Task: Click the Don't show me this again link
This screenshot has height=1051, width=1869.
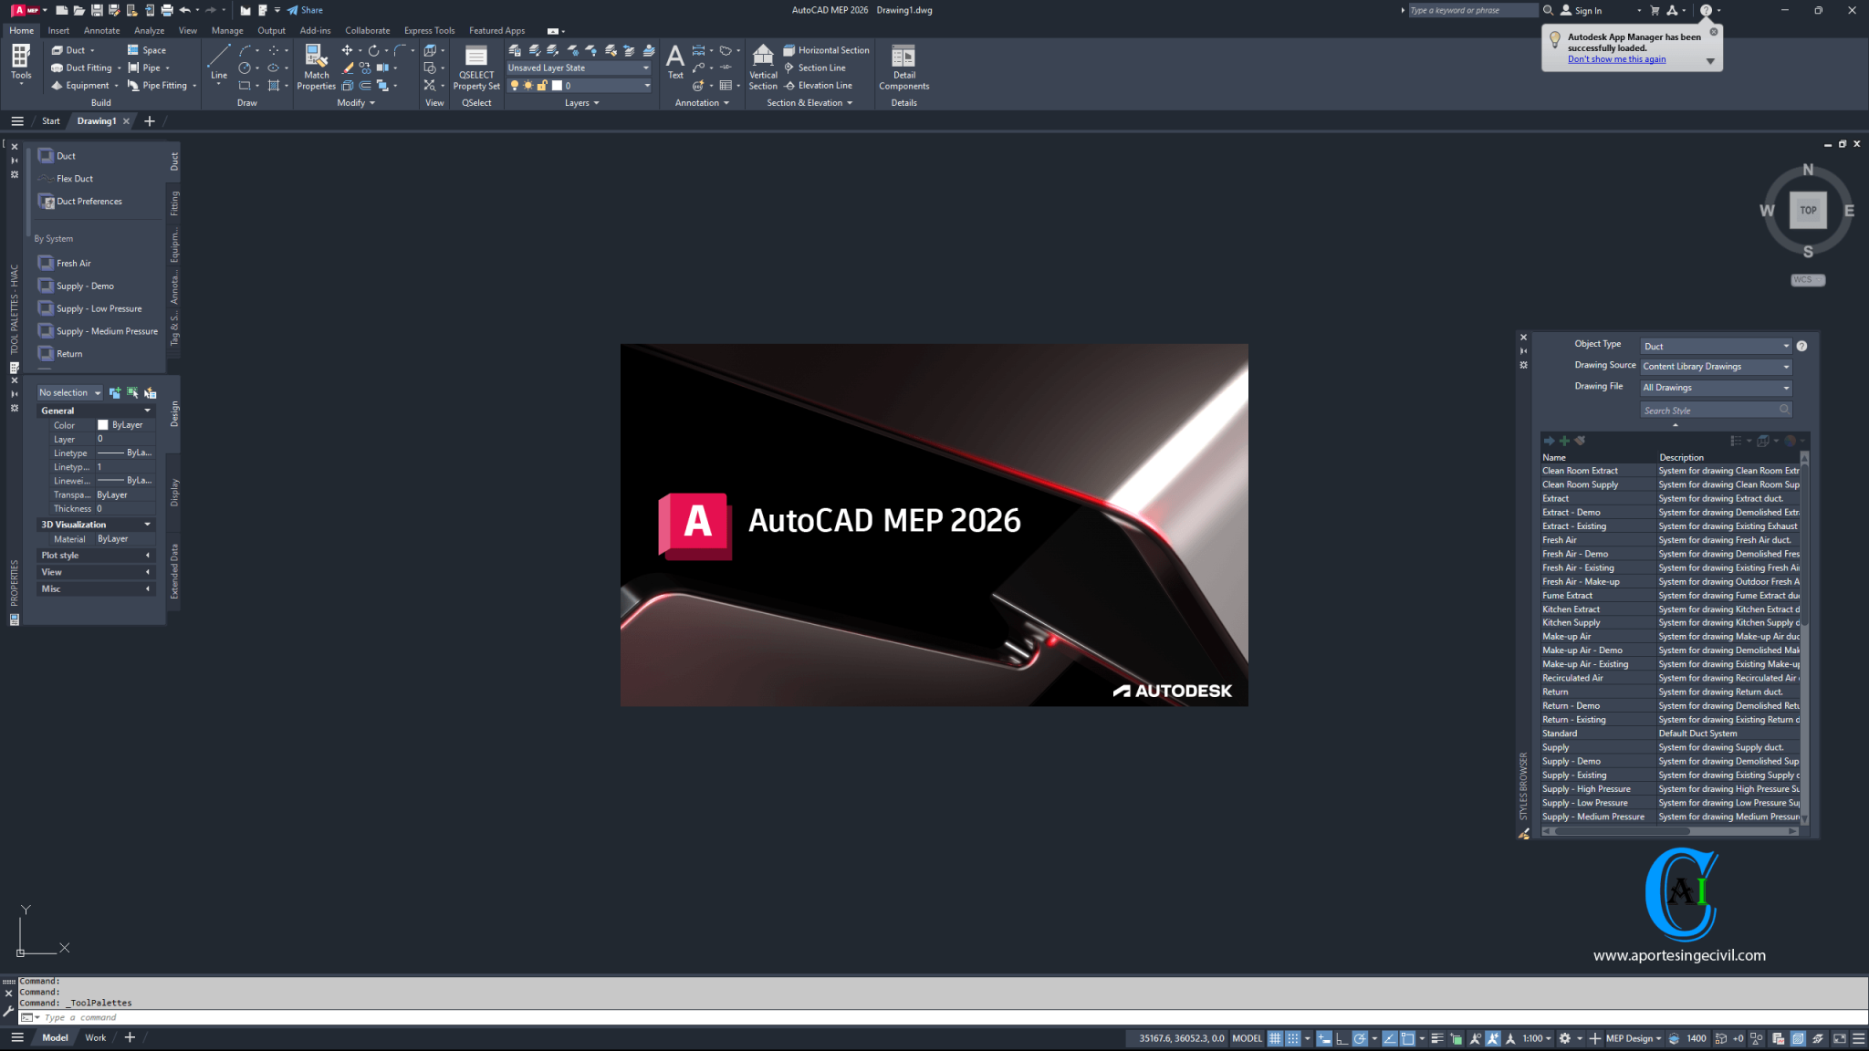Action: pyautogui.click(x=1615, y=58)
